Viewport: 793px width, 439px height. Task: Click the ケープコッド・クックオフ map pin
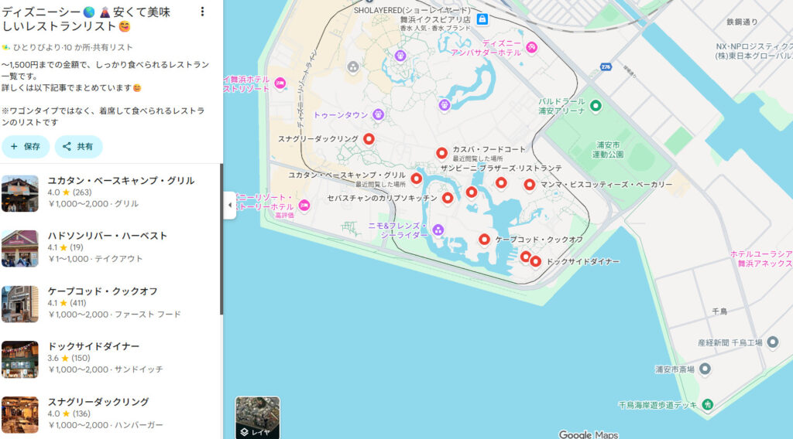[485, 240]
